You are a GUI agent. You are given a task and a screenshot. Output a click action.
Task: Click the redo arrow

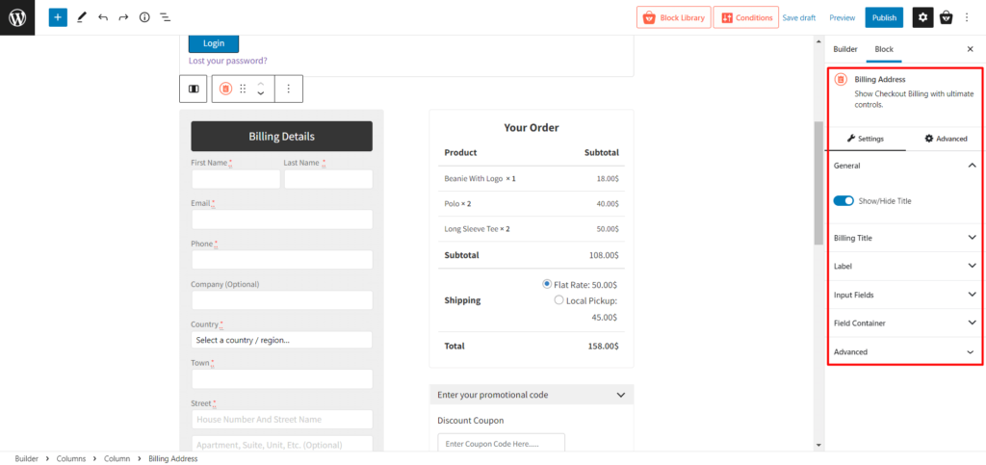coord(123,17)
